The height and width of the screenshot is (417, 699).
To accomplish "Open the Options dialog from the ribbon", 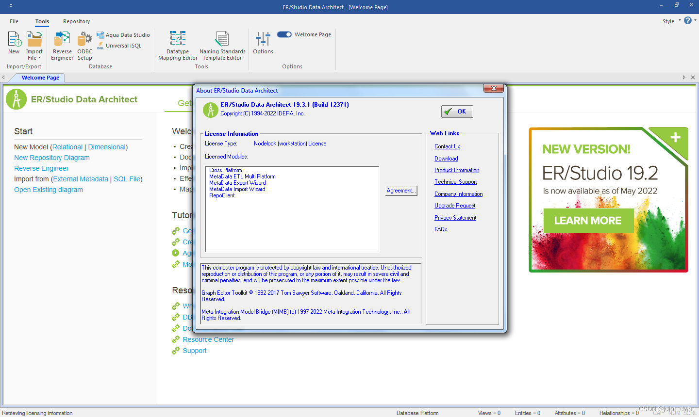I will pos(263,44).
